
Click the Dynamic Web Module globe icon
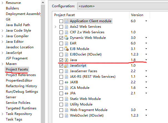[x=66, y=38]
